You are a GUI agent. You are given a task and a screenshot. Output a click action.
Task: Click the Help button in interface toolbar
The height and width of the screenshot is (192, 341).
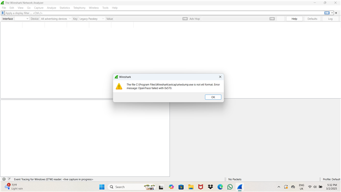pos(294,19)
